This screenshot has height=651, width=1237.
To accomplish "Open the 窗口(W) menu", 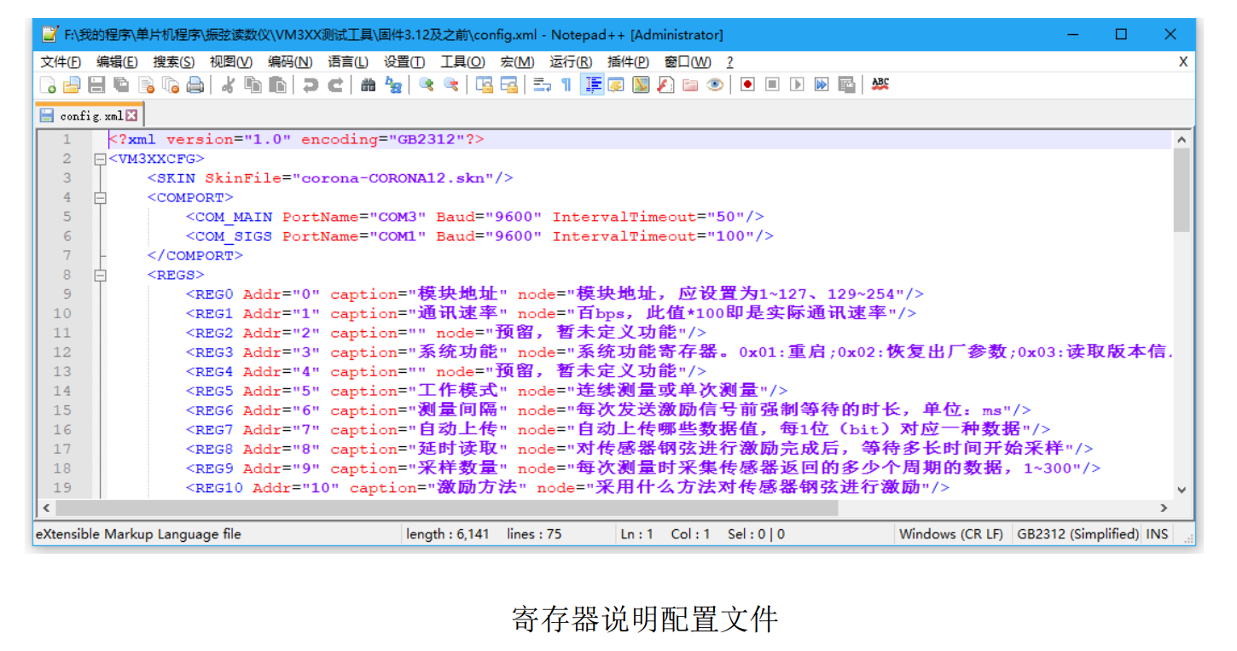I will (x=688, y=61).
